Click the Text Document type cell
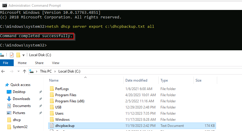The width and height of the screenshot is (242, 131). tap(172, 126)
